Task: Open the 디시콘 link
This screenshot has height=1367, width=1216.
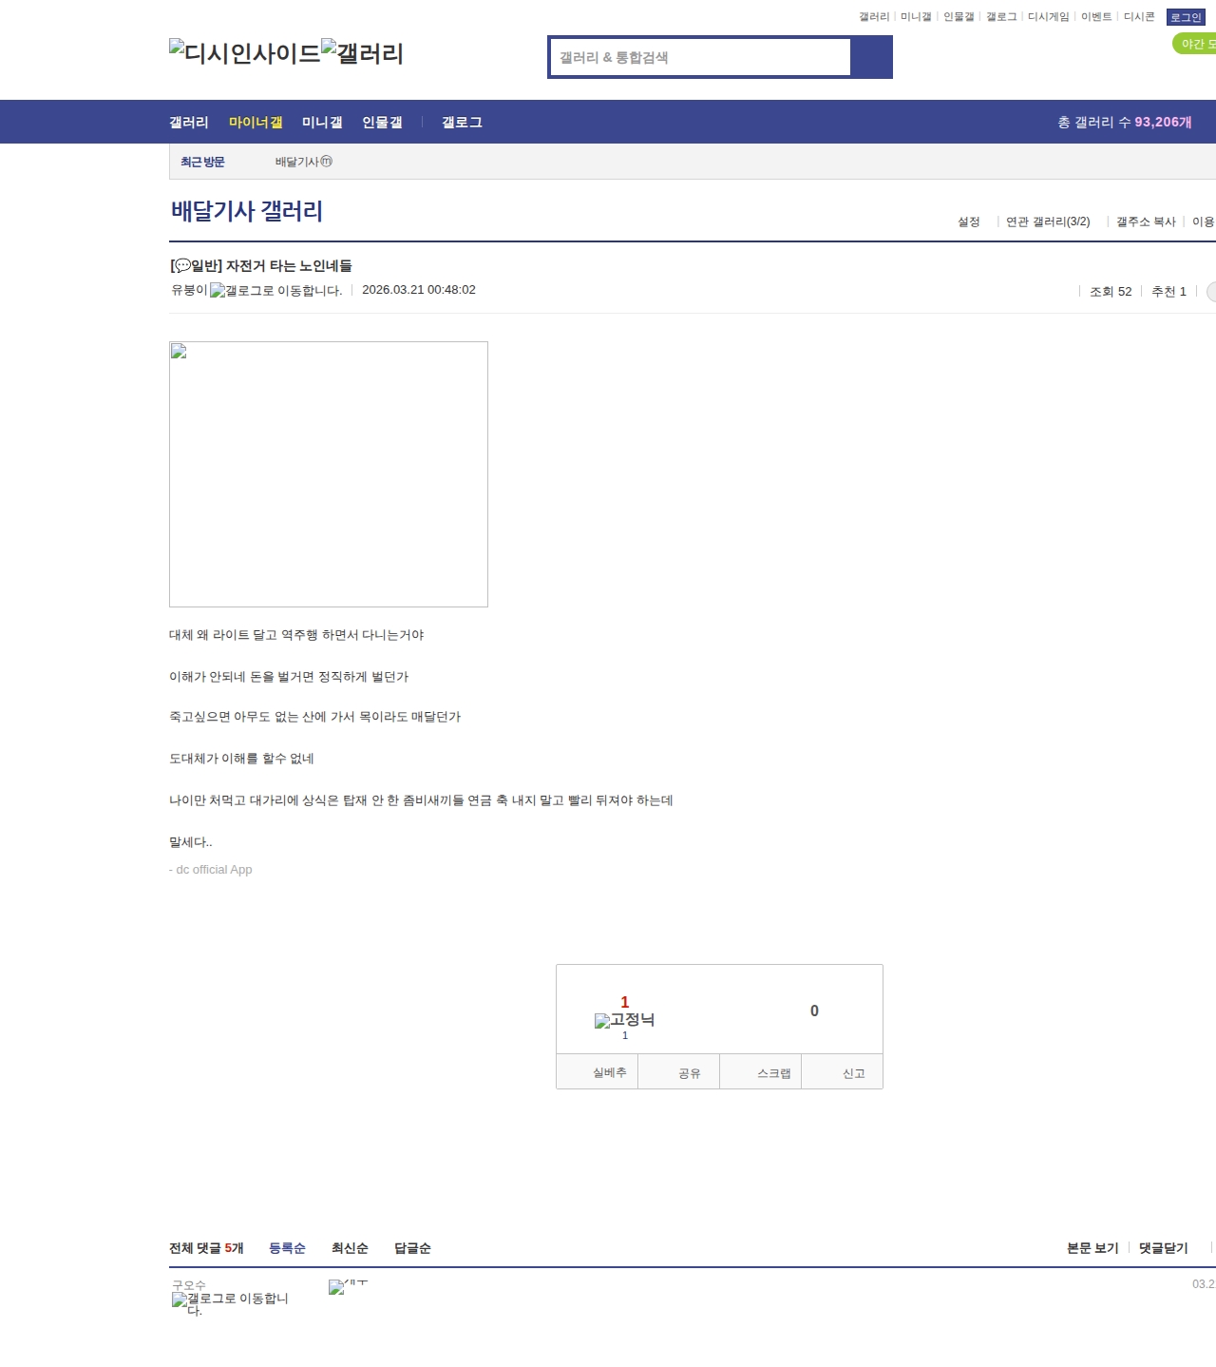Action: pos(1139,17)
